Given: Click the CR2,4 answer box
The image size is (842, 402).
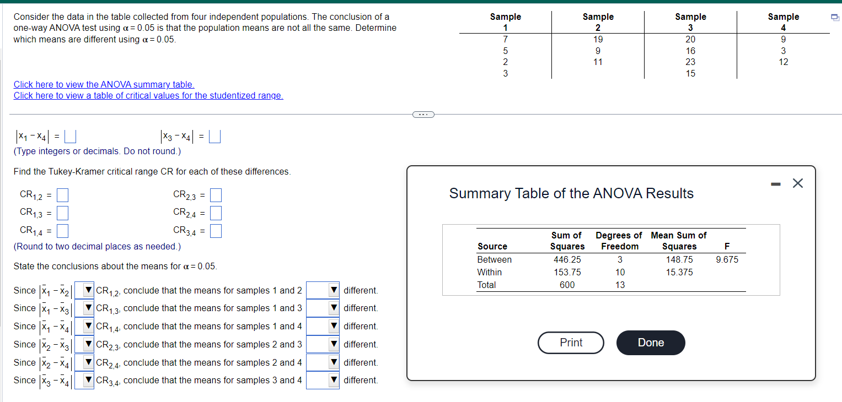Looking at the screenshot, I should click(216, 212).
